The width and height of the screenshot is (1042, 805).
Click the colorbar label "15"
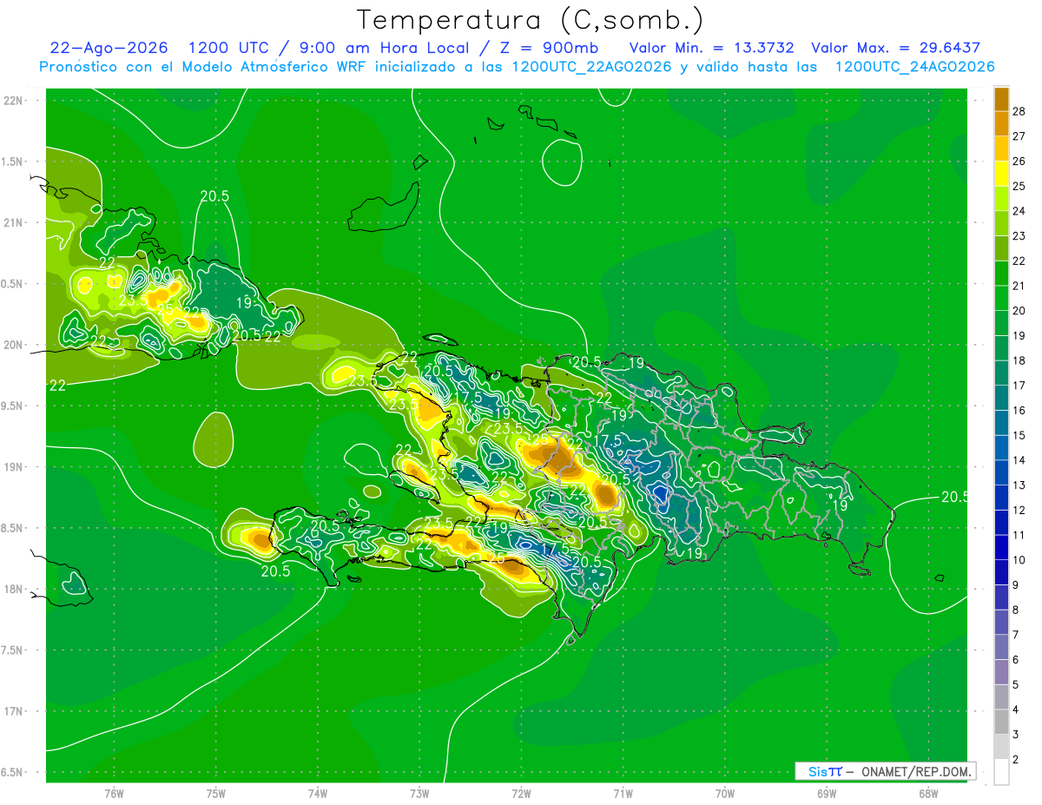pyautogui.click(x=1019, y=435)
